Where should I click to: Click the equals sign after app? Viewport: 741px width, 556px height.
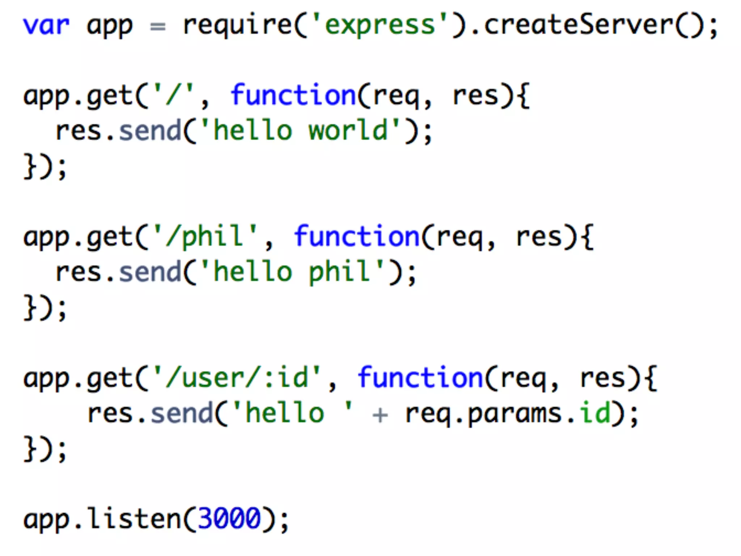(x=158, y=27)
